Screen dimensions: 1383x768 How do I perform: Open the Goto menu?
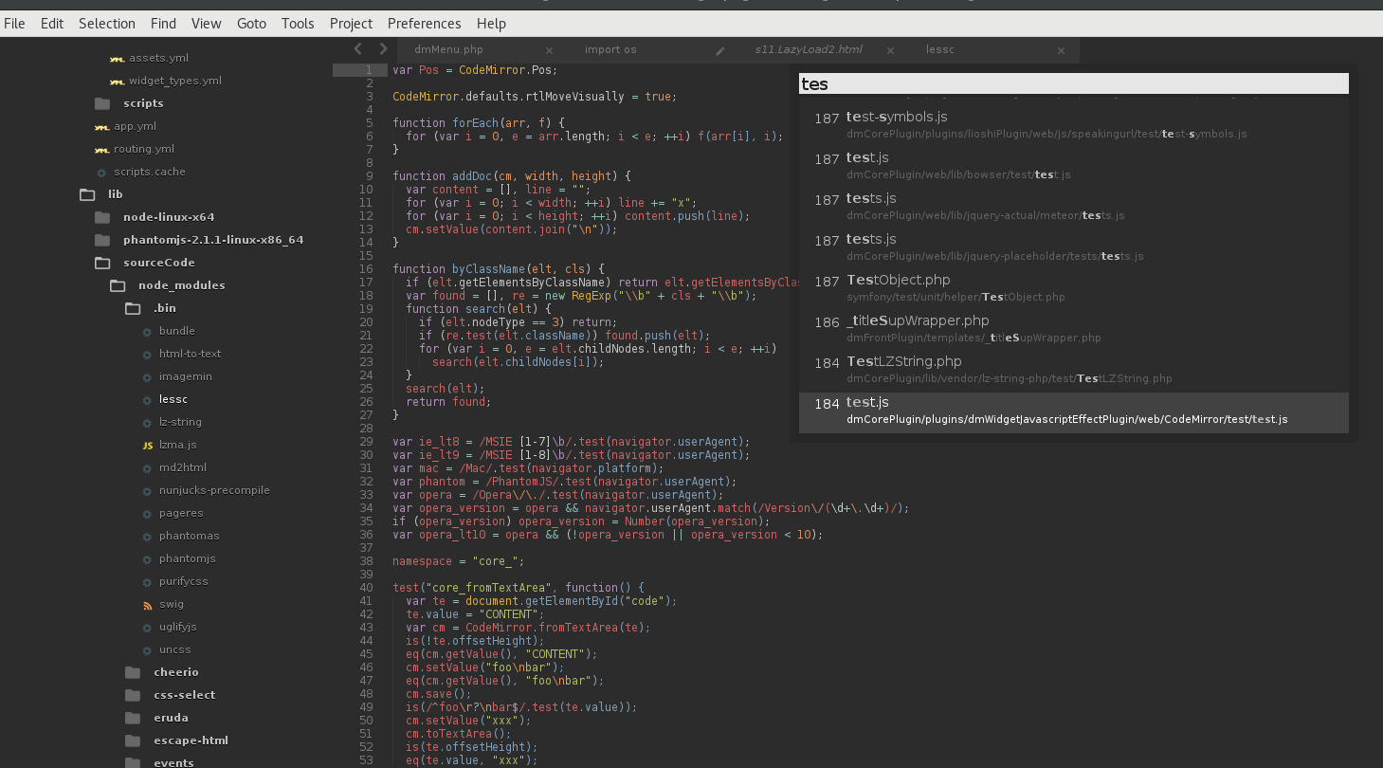(251, 24)
